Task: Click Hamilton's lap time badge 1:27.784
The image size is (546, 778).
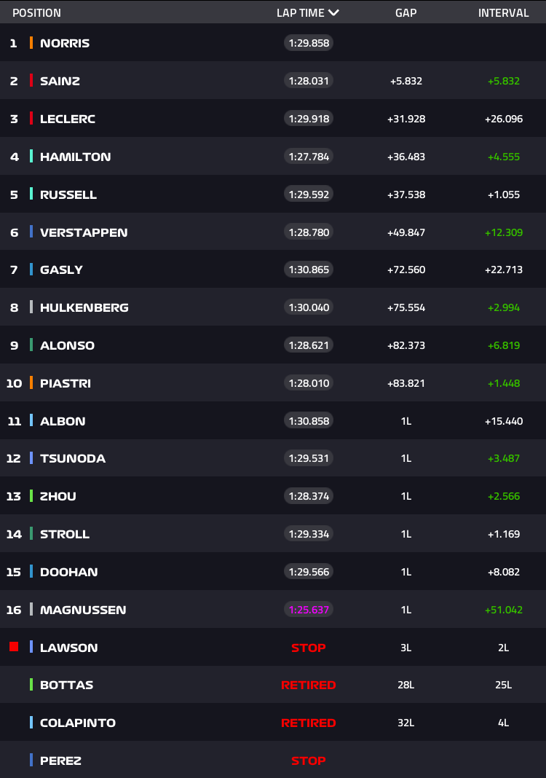Action: [x=309, y=157]
